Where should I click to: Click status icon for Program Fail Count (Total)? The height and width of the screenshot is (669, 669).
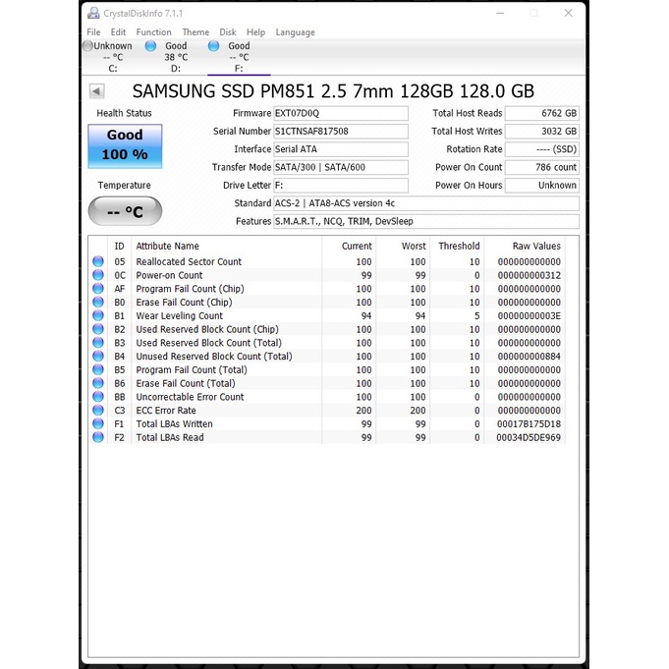click(98, 369)
